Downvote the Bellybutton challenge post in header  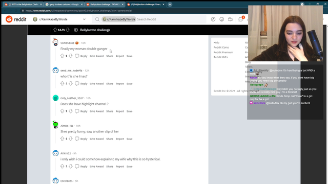click(68, 30)
